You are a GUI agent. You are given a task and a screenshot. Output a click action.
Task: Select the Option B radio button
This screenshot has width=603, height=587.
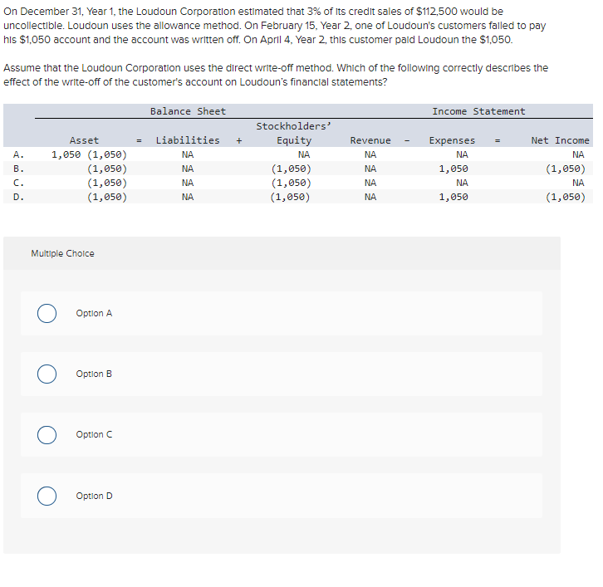point(47,374)
